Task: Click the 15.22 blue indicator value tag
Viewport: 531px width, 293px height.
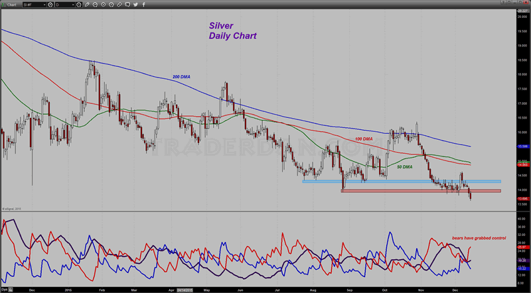Action: 522,268
